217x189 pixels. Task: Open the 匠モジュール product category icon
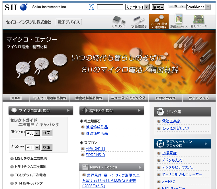pos(199,21)
